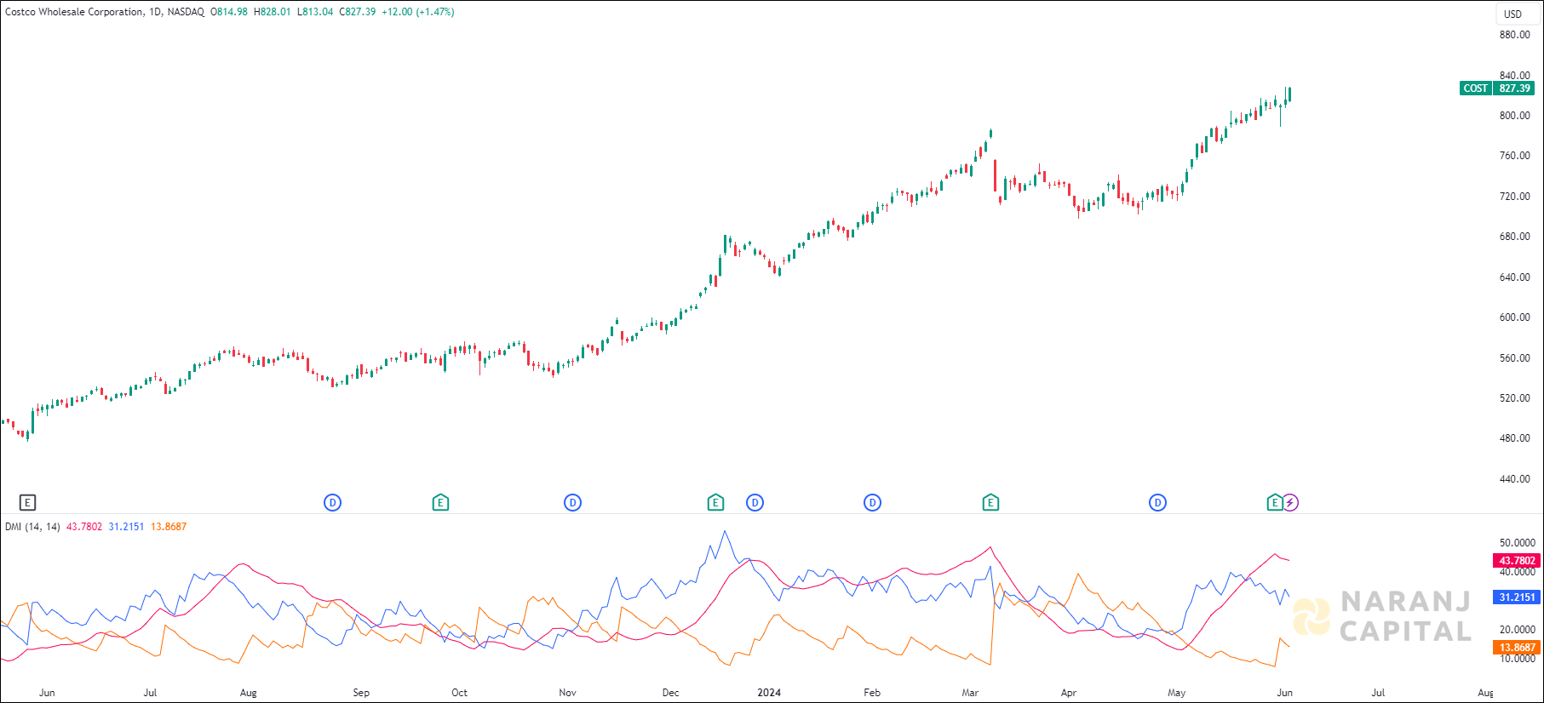Open the dividend D marker near Nov

pyautogui.click(x=573, y=503)
